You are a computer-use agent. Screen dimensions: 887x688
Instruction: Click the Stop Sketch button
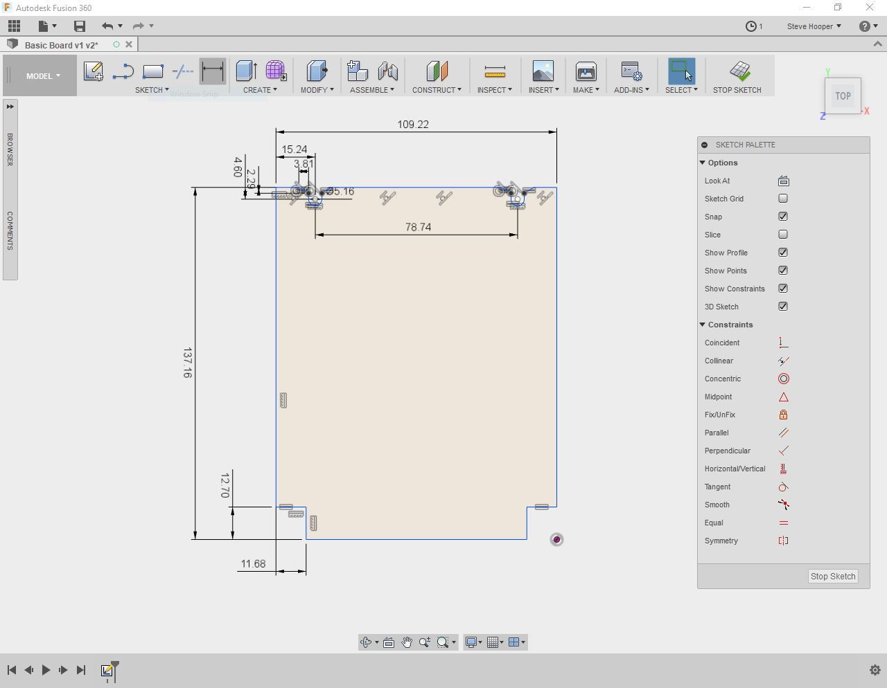coord(832,576)
